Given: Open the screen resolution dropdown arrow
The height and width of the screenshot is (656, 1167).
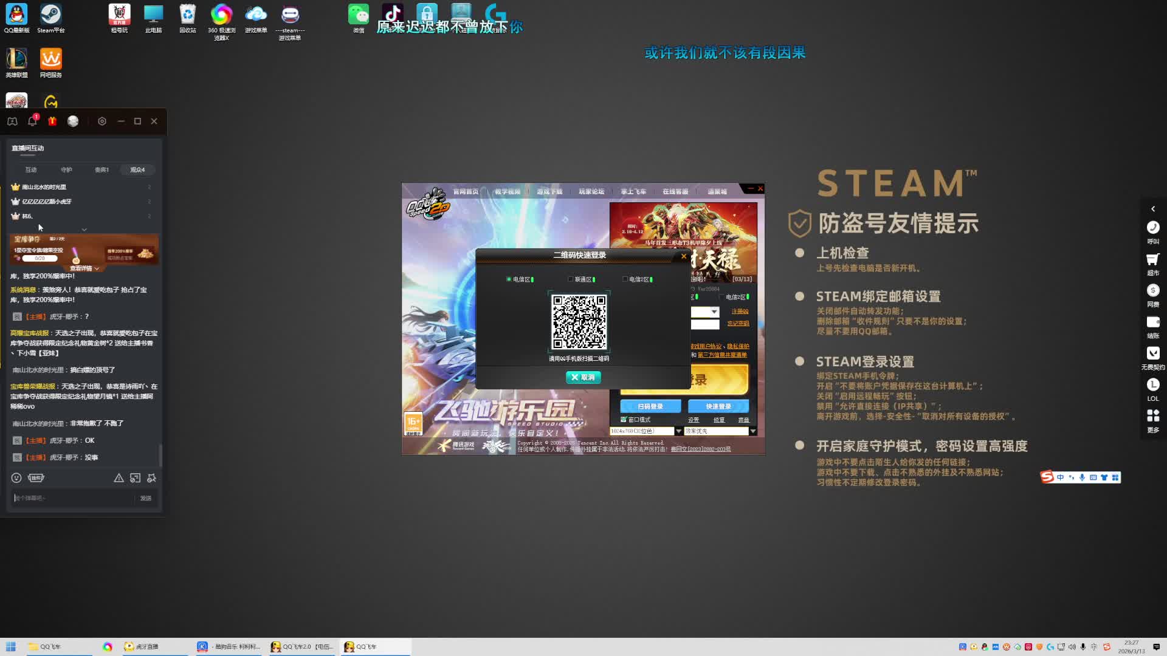Looking at the screenshot, I should [x=679, y=431].
